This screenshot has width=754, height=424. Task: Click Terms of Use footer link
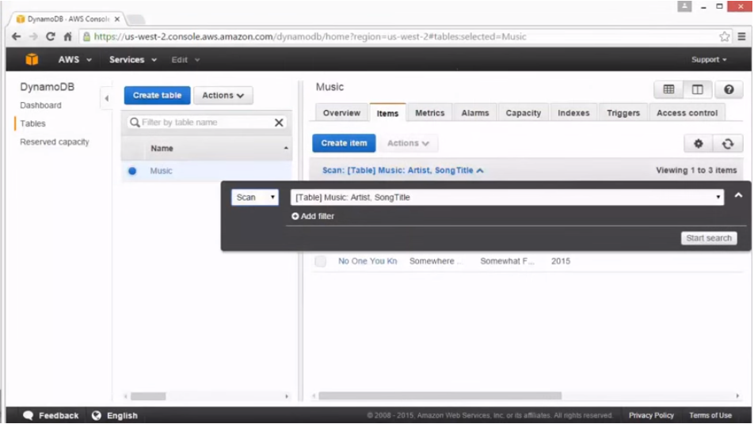point(710,415)
